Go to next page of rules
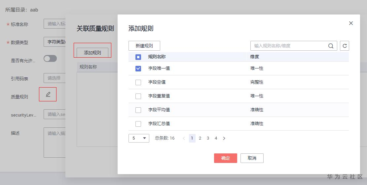This screenshot has height=185, width=367. (x=224, y=138)
